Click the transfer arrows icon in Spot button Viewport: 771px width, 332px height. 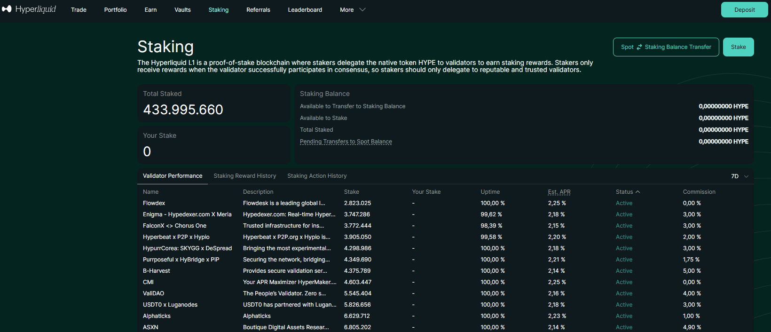coord(639,47)
